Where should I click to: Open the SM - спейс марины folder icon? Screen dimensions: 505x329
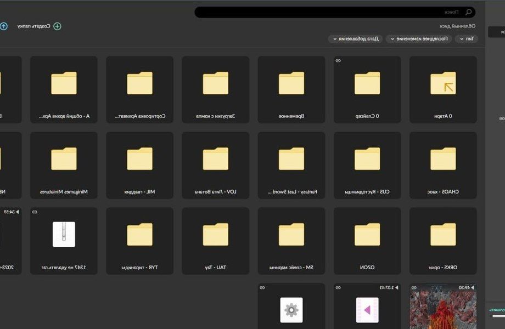pos(291,234)
